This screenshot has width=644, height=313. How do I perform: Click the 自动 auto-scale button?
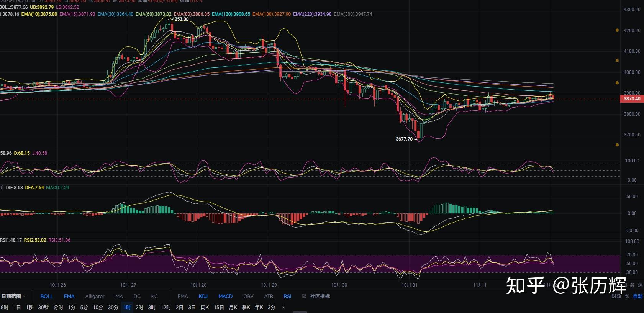[x=637, y=296]
